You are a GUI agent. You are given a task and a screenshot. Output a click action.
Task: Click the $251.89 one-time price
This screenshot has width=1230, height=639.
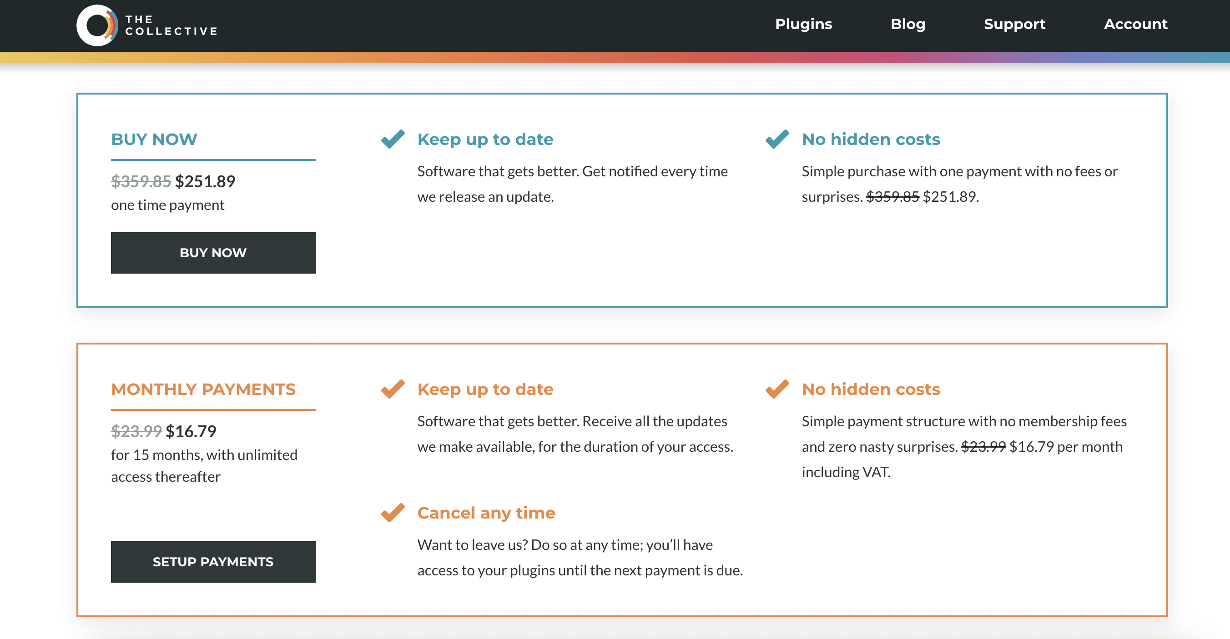(205, 181)
